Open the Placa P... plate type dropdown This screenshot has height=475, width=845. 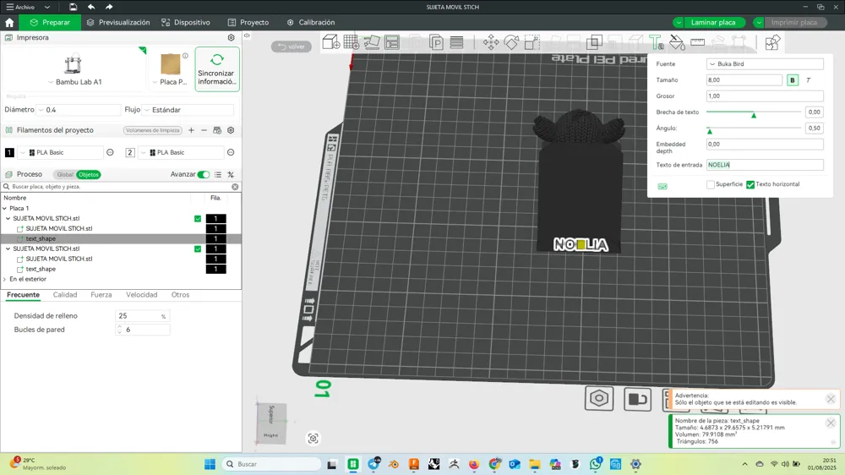[170, 82]
